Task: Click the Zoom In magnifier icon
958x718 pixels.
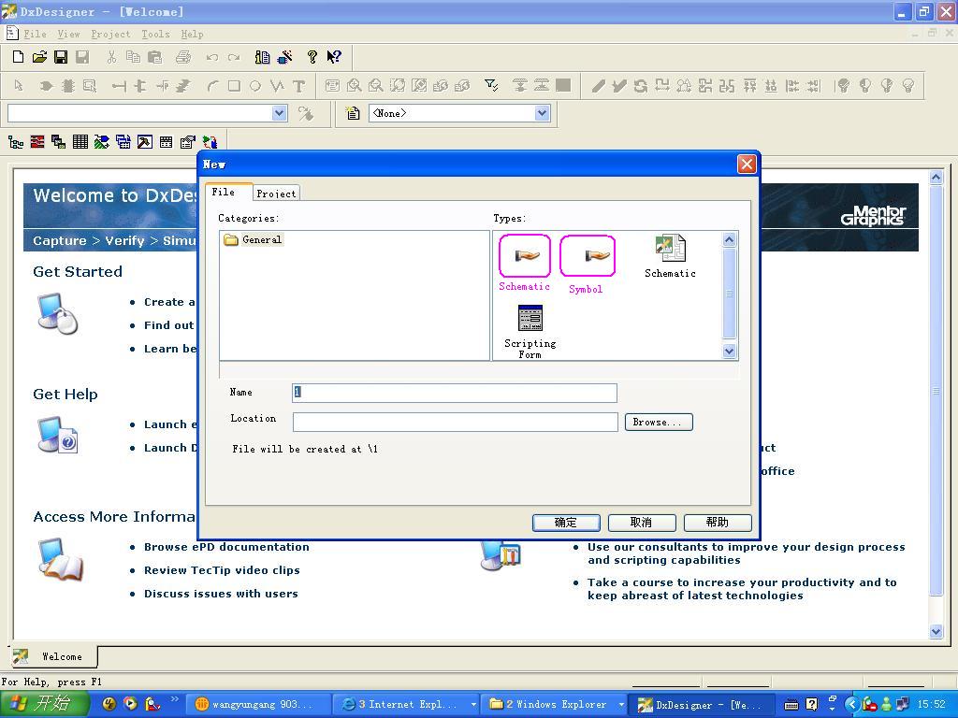Action: point(354,86)
